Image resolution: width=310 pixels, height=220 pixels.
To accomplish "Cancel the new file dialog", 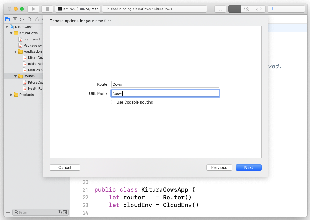I will click(x=65, y=167).
